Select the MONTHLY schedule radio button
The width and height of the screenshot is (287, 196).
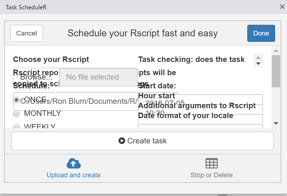[x=17, y=113]
